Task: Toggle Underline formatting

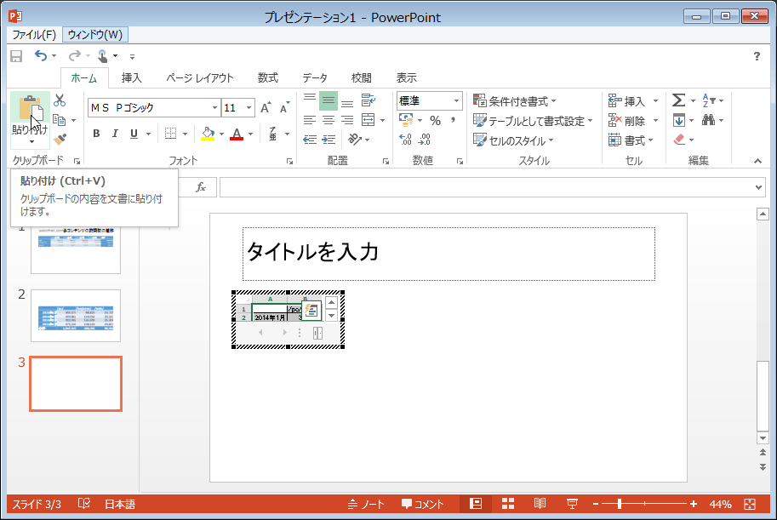Action: [134, 134]
